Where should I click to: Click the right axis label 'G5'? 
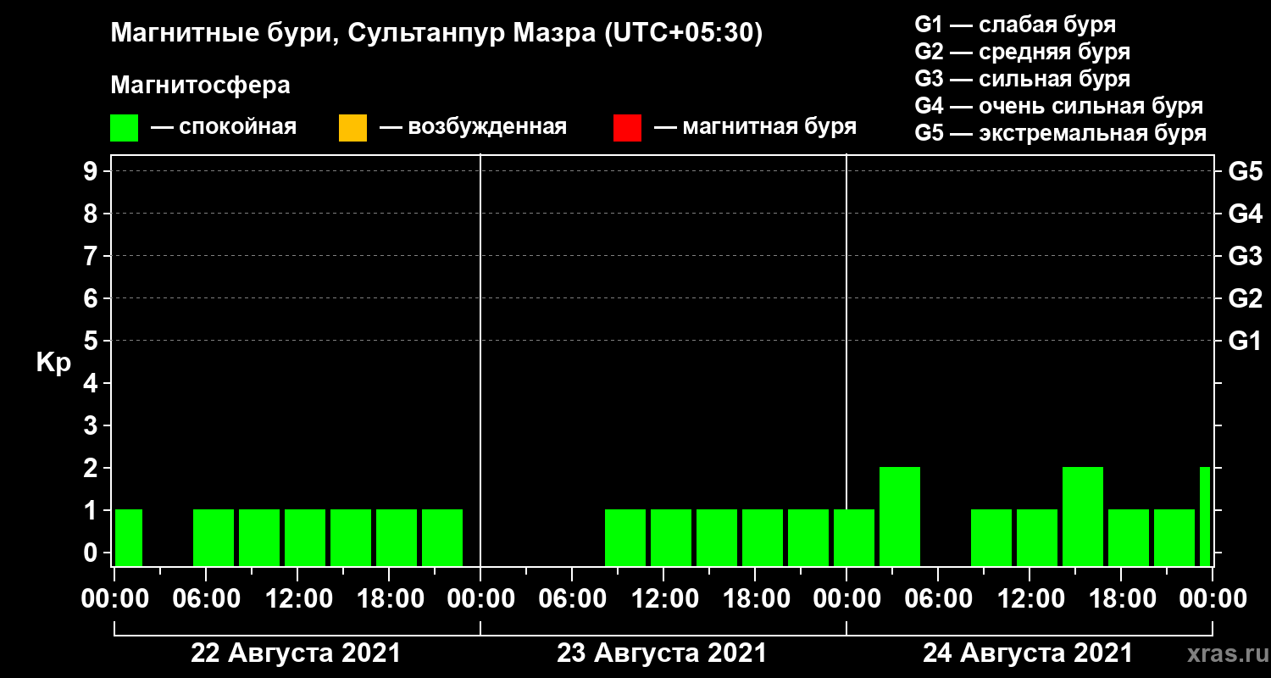click(1245, 171)
